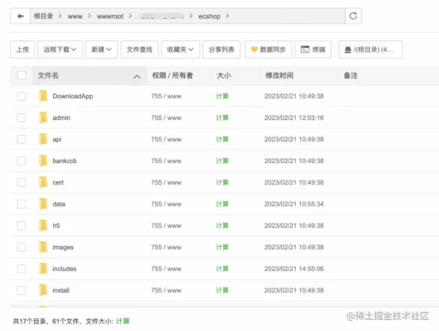Screen dimensions: 439x331
Task: Open the cert folder icon
Action: [x=43, y=182]
